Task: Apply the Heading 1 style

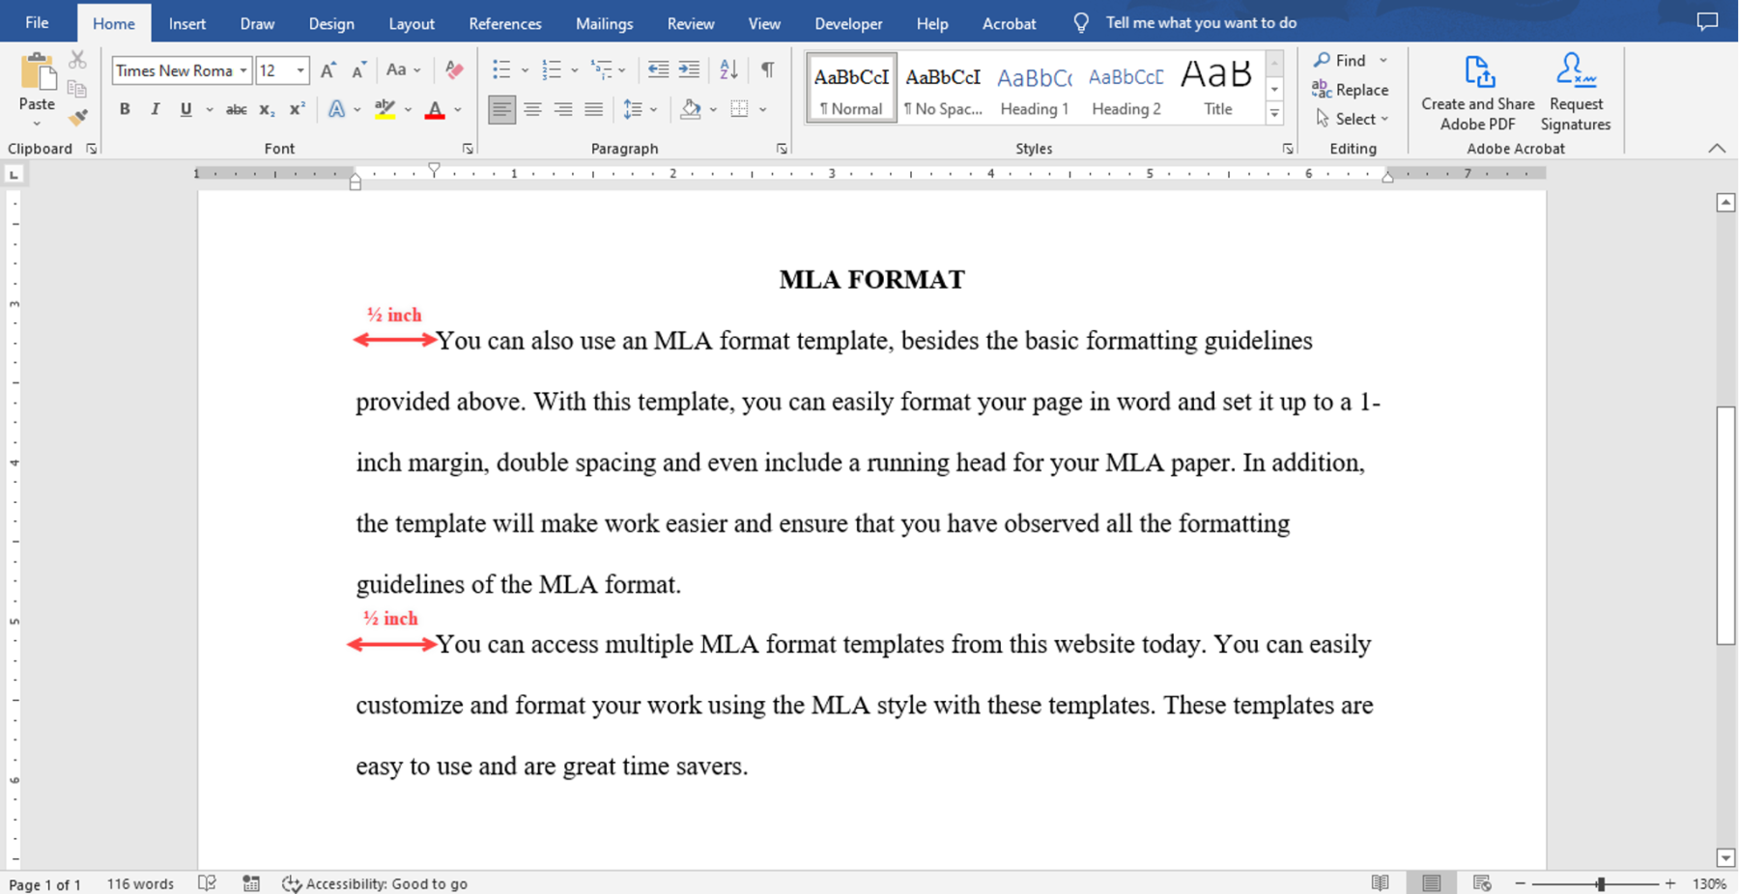Action: (x=1034, y=88)
